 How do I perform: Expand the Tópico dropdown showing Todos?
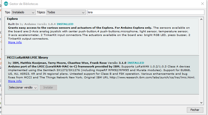[66, 12]
